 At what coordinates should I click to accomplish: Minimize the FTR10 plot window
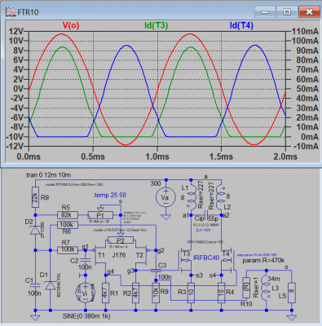pos(265,12)
